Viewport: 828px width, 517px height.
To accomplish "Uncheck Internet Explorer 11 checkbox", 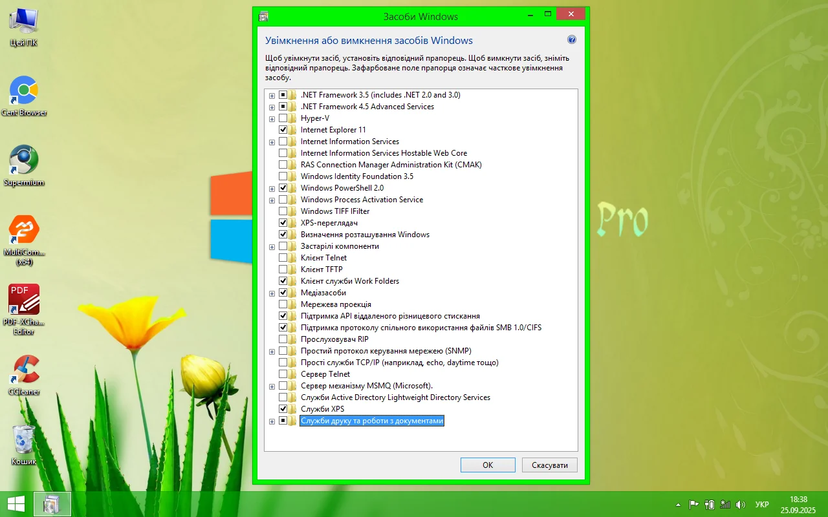I will (x=283, y=130).
